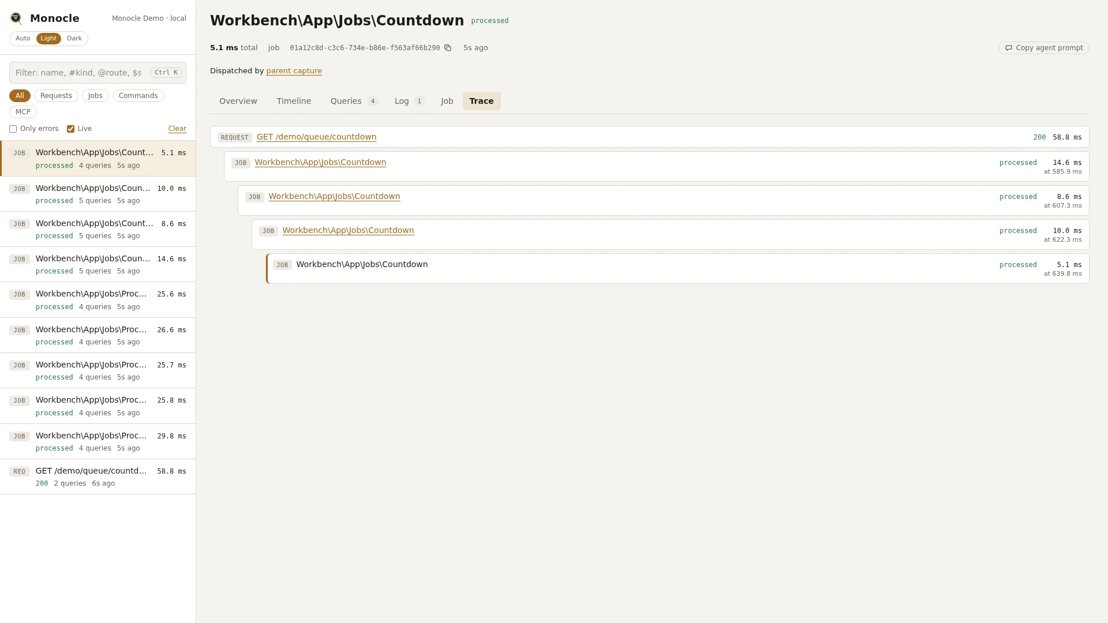This screenshot has width=1108, height=623.
Task: Open Countdown job trace at 585.9 ms
Action: (x=320, y=163)
